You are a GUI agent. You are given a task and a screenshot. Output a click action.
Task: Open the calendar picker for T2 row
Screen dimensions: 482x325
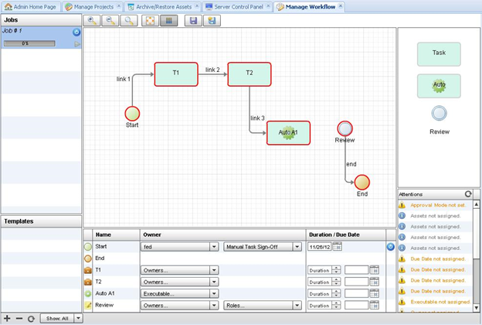[x=374, y=282]
